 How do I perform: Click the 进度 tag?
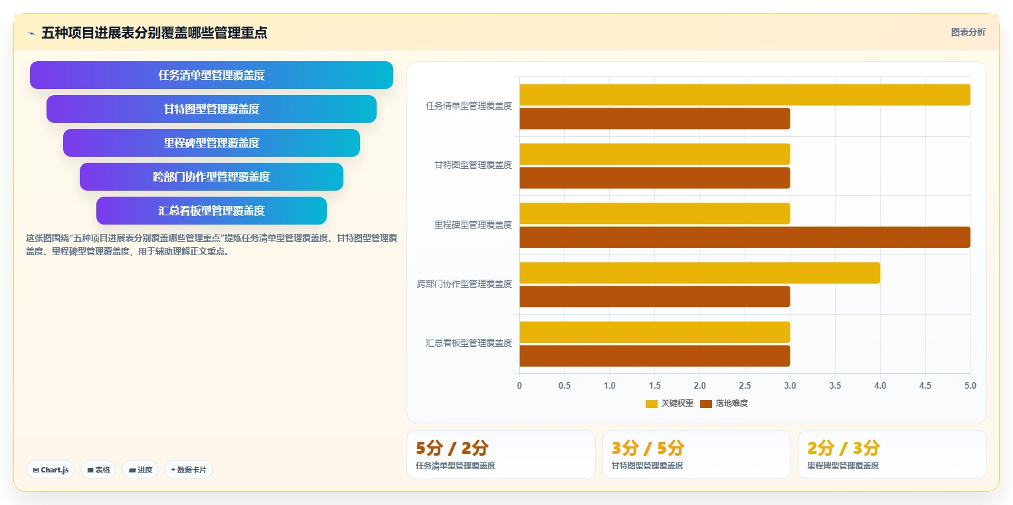(x=140, y=470)
